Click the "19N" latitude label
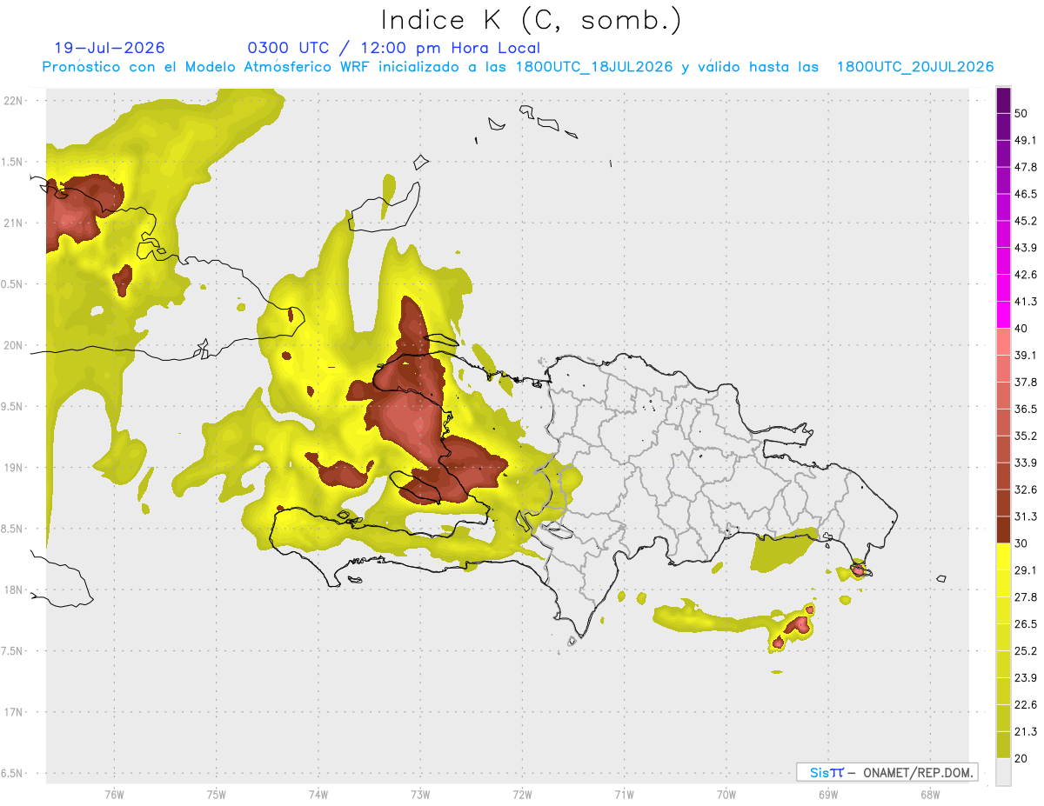Viewport: 1044px width, 806px height. (x=13, y=468)
